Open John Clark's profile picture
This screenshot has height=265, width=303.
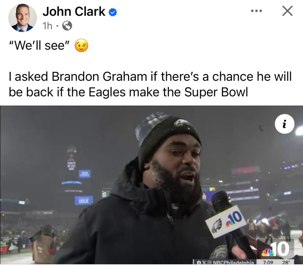click(22, 18)
